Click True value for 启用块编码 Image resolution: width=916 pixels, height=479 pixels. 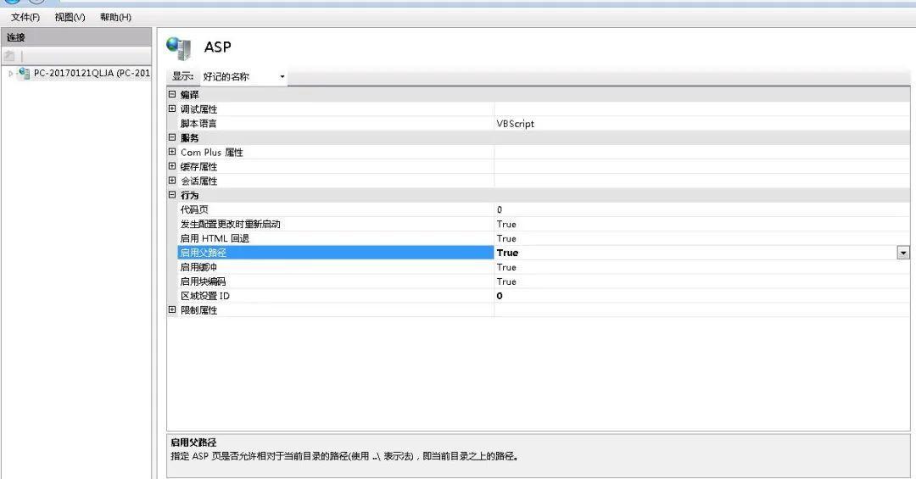(x=506, y=281)
